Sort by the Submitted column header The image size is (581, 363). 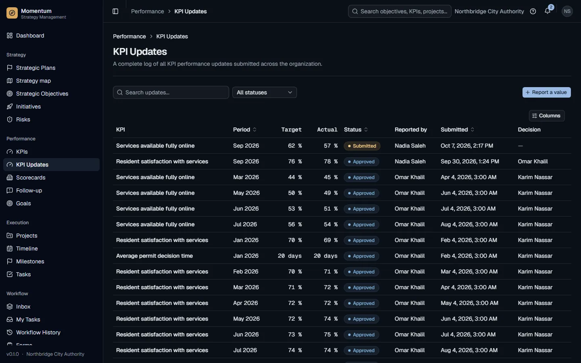pos(457,129)
